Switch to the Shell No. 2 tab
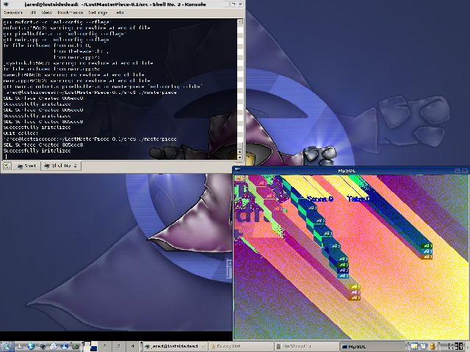The height and width of the screenshot is (352, 470). [61, 166]
